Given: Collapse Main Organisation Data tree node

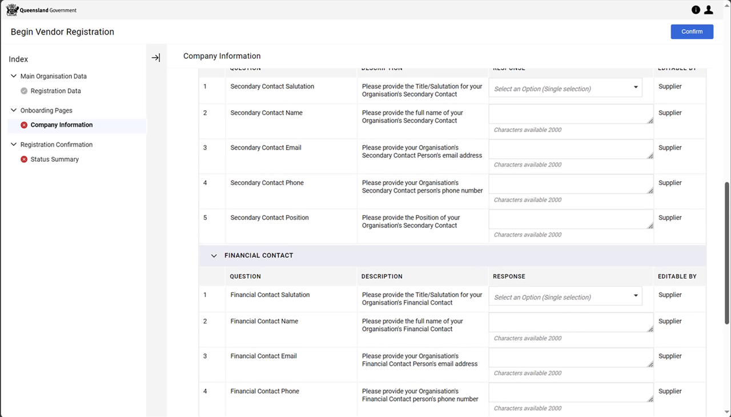Looking at the screenshot, I should [x=14, y=76].
